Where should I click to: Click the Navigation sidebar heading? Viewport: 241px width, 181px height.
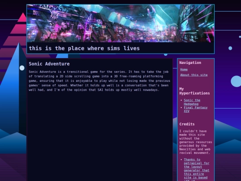pyautogui.click(x=190, y=63)
